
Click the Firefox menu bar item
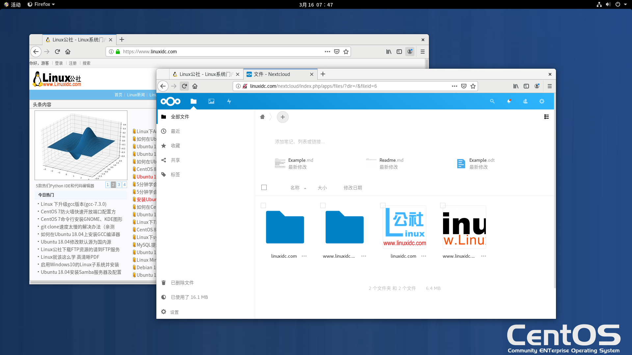[41, 5]
